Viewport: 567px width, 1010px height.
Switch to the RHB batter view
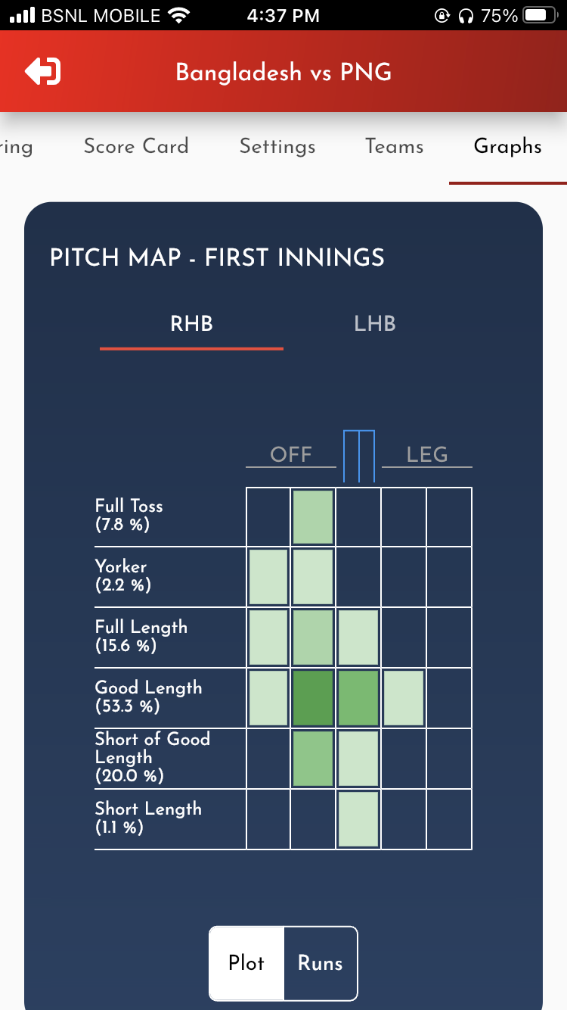(x=191, y=324)
